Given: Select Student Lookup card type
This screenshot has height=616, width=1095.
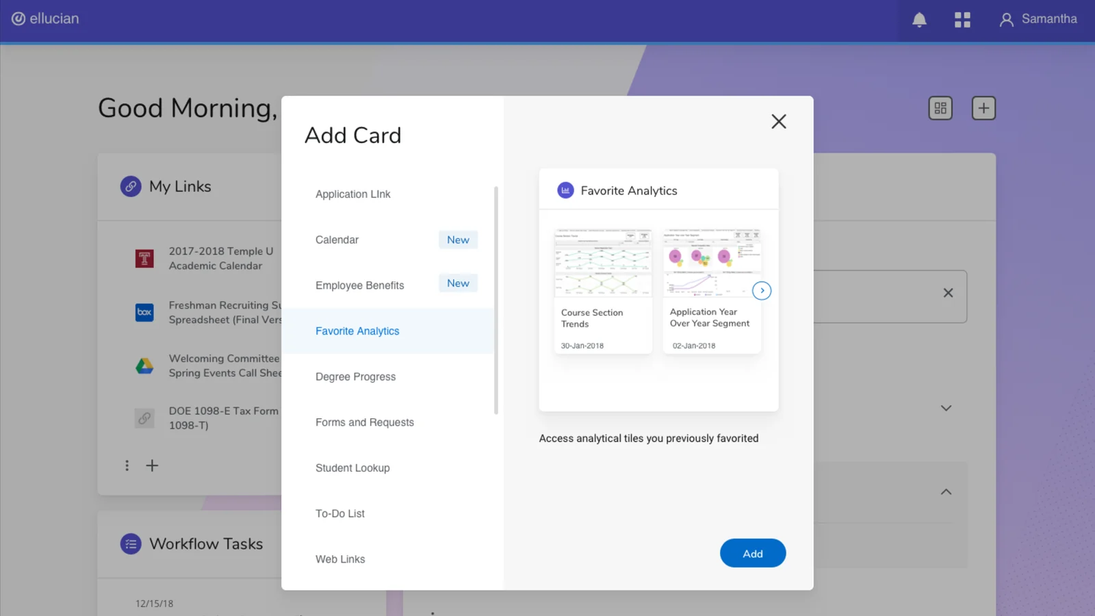Looking at the screenshot, I should coord(387,468).
